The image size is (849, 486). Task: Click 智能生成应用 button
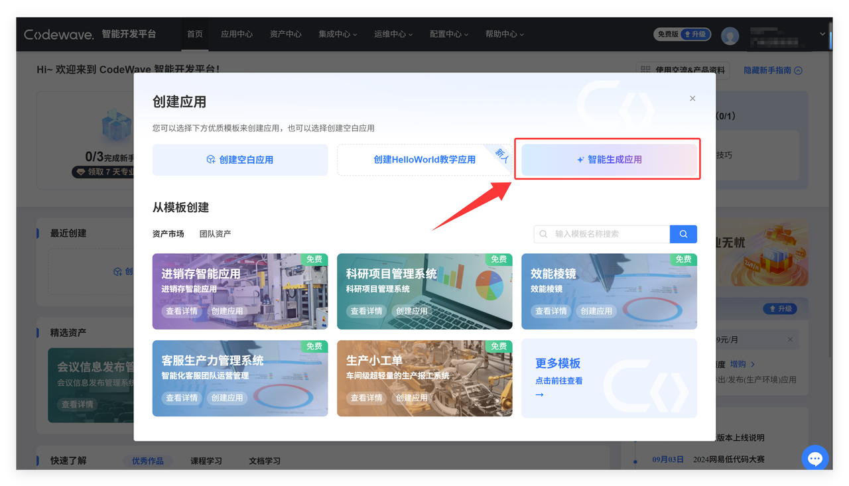tap(609, 160)
